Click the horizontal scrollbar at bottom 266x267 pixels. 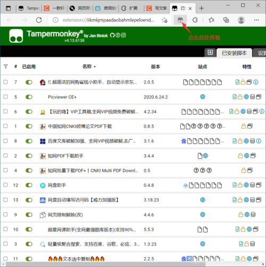pos(106,264)
